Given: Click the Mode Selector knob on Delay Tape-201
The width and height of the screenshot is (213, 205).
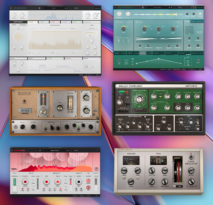Looking at the screenshot, I should pyautogui.click(x=140, y=99).
